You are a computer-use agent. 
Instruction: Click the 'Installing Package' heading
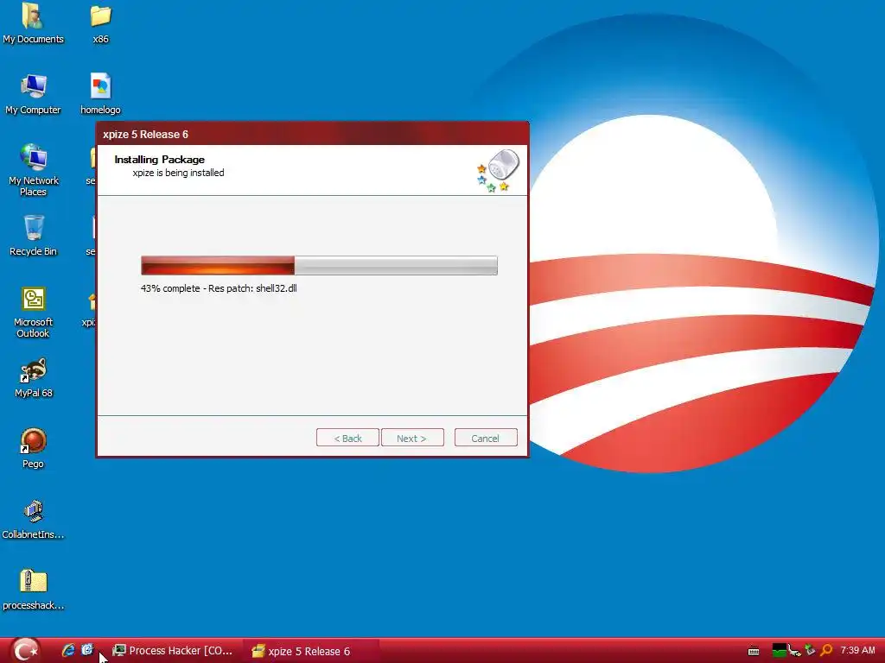(x=159, y=160)
